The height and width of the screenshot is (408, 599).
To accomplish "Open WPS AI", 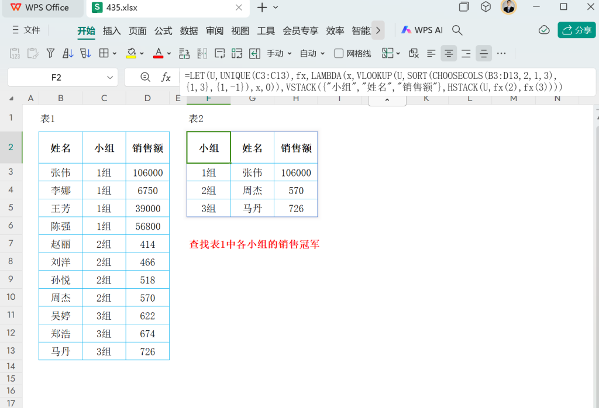I will (422, 30).
